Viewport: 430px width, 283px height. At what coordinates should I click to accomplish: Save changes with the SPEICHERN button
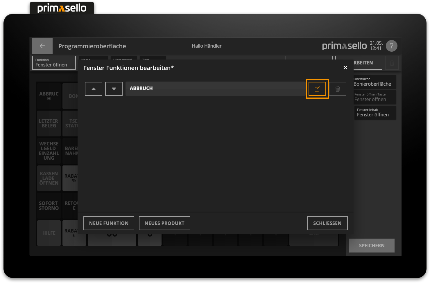[x=372, y=246]
